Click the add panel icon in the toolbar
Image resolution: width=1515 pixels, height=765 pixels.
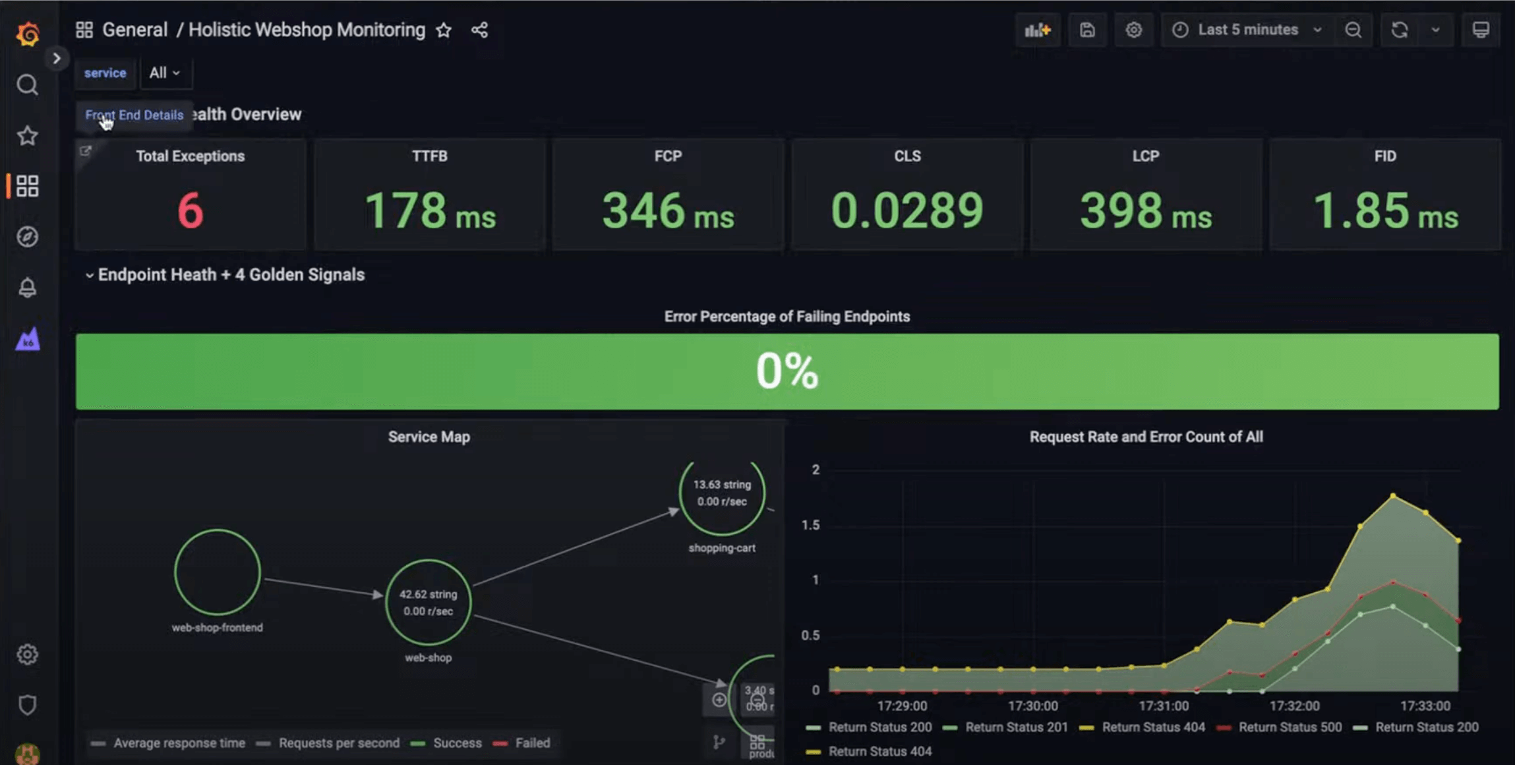pos(1038,30)
